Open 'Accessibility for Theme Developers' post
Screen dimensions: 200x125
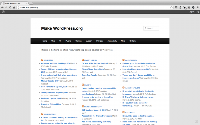[x=97, y=116]
